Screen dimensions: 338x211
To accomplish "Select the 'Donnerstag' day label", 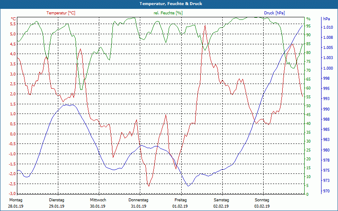I will click(x=139, y=200).
